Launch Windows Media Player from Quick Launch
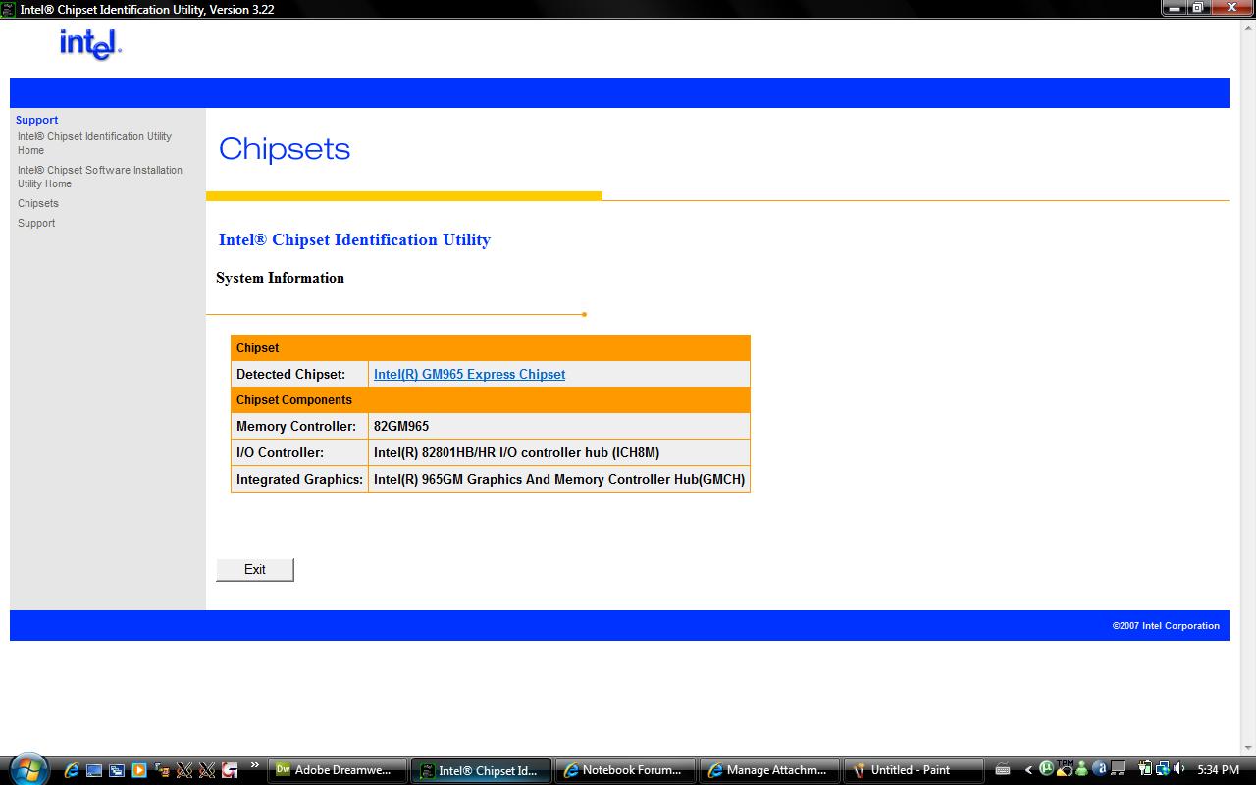The width and height of the screenshot is (1256, 785). tap(139, 770)
